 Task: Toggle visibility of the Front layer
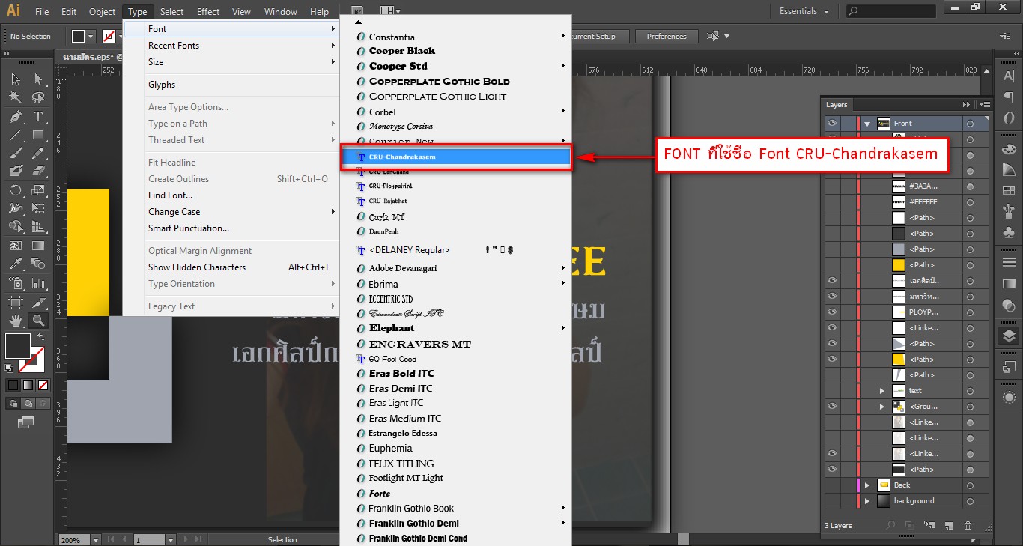832,123
